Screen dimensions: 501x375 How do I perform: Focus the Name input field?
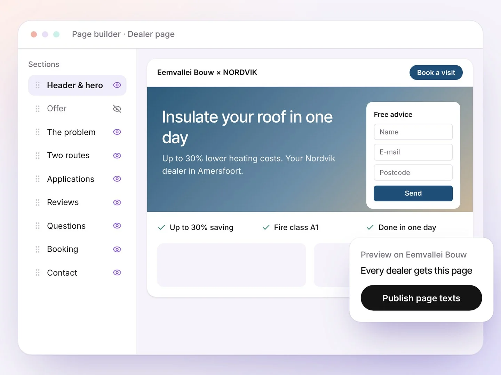pyautogui.click(x=413, y=132)
